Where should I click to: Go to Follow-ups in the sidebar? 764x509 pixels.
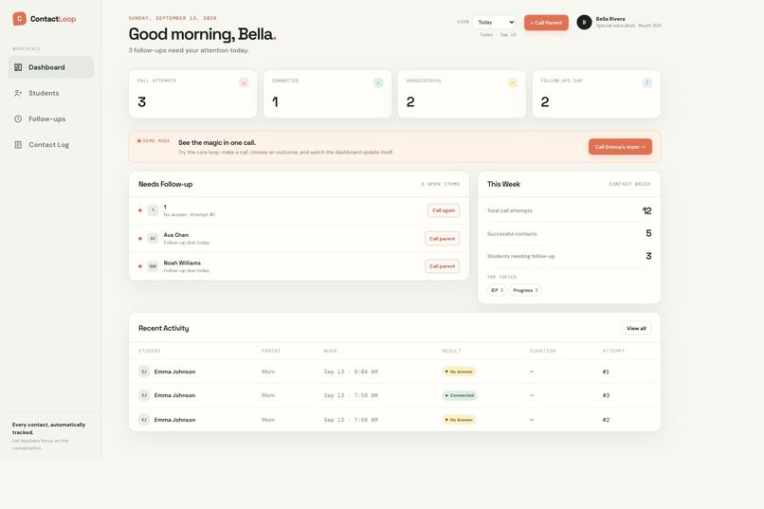(50, 118)
